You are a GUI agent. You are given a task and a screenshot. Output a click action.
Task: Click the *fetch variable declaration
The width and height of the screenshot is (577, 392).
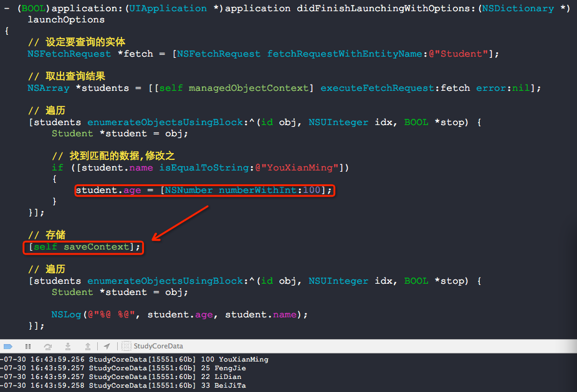(x=135, y=54)
